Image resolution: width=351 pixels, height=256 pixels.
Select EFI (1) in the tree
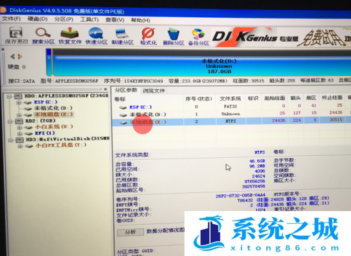(45, 133)
